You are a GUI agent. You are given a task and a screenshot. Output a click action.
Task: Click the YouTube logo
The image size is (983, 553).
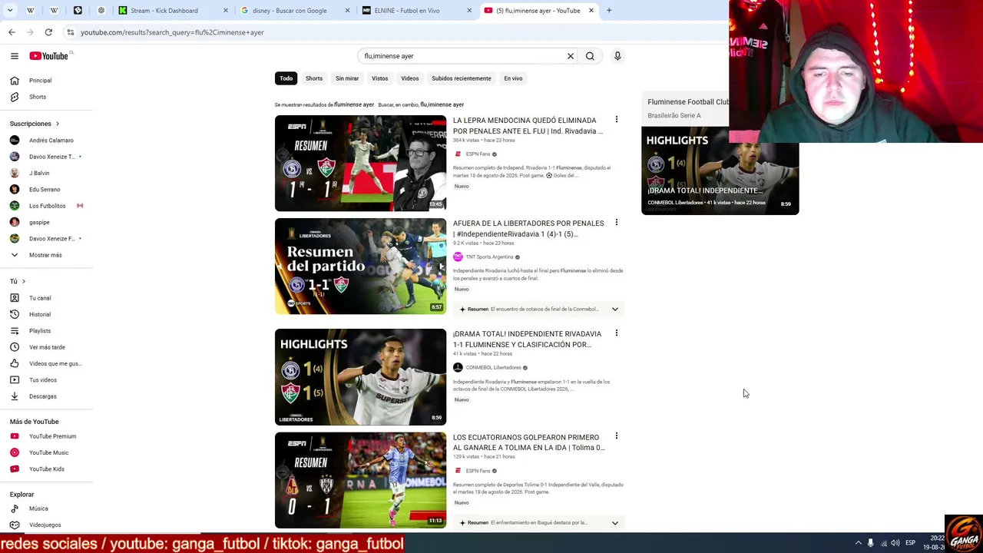point(49,56)
